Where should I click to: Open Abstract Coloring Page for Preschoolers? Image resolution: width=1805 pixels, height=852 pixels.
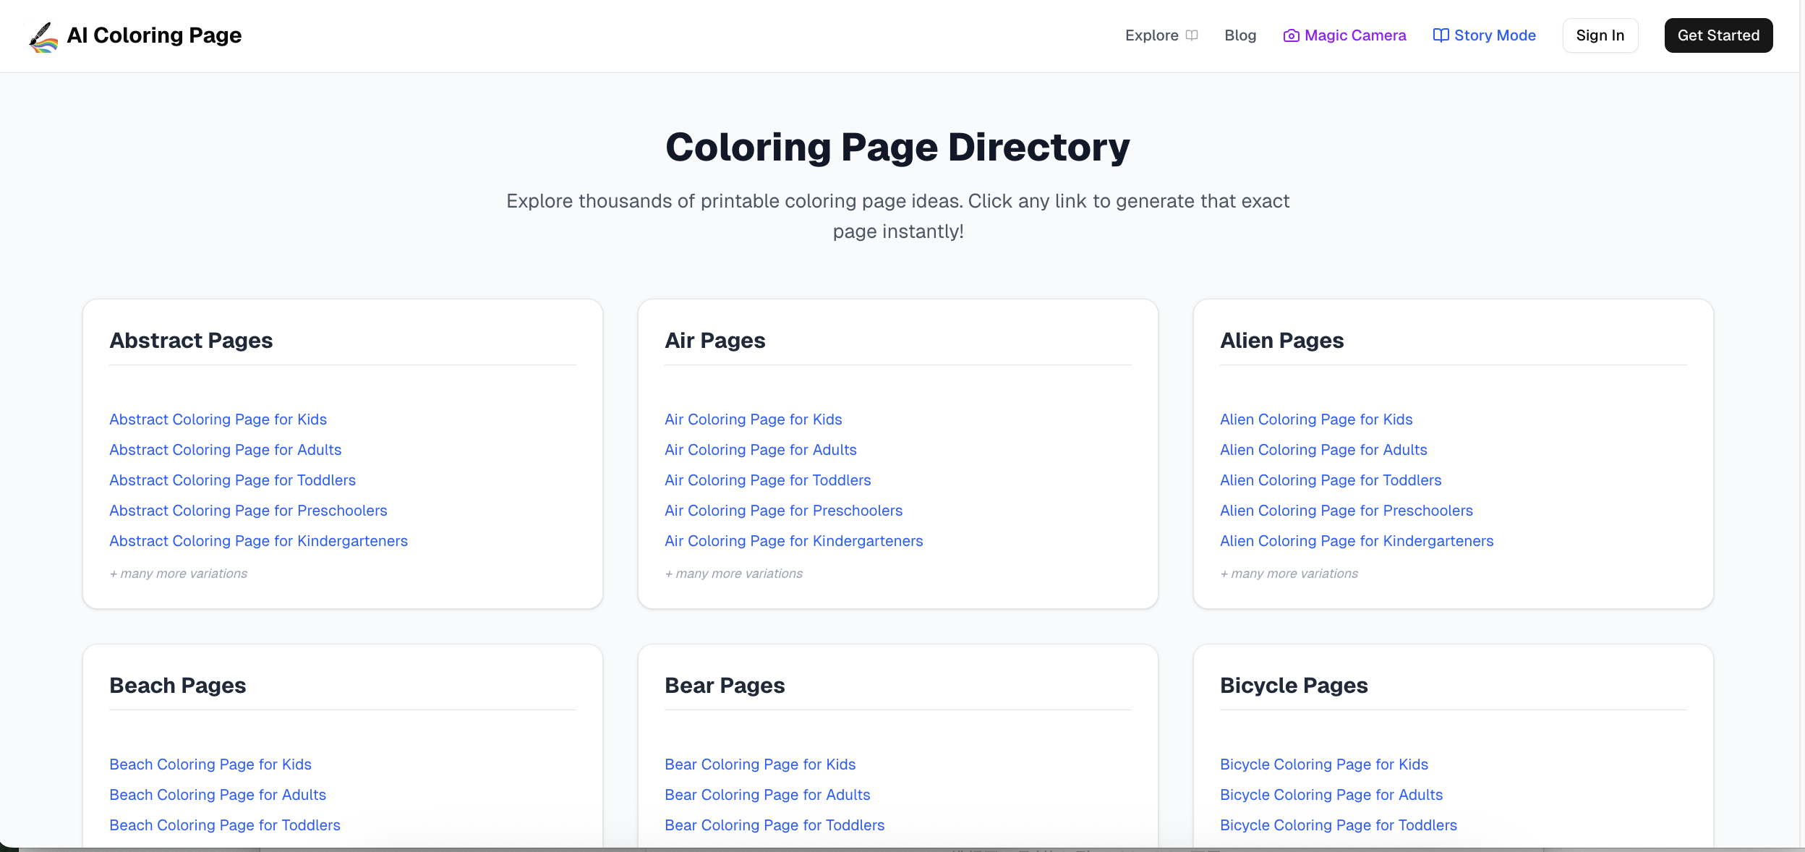pyautogui.click(x=248, y=511)
